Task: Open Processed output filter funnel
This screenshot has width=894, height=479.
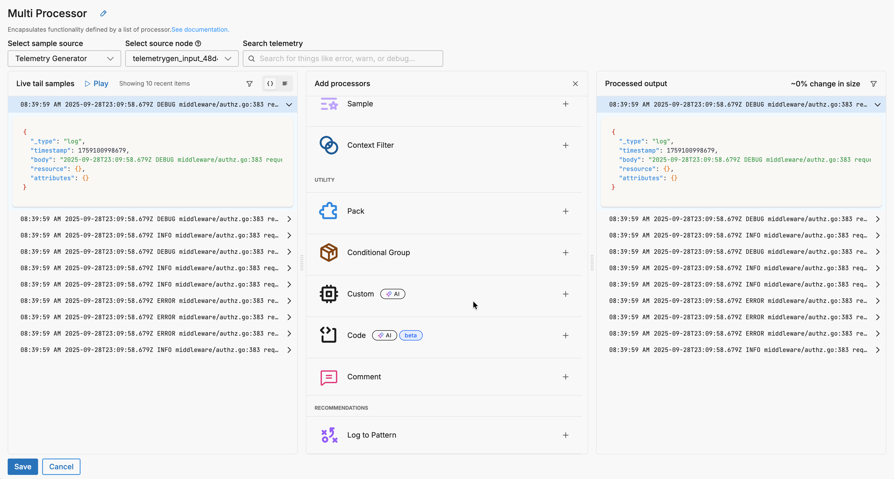Action: point(874,84)
